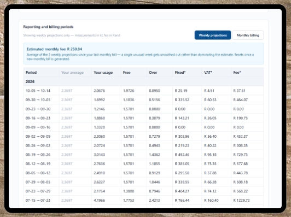Select period 08-26 → 09-02
Viewport: 291px width, 217px height.
click(38, 145)
